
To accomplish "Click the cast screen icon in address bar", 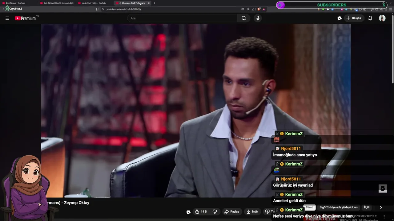I will pos(243,9).
